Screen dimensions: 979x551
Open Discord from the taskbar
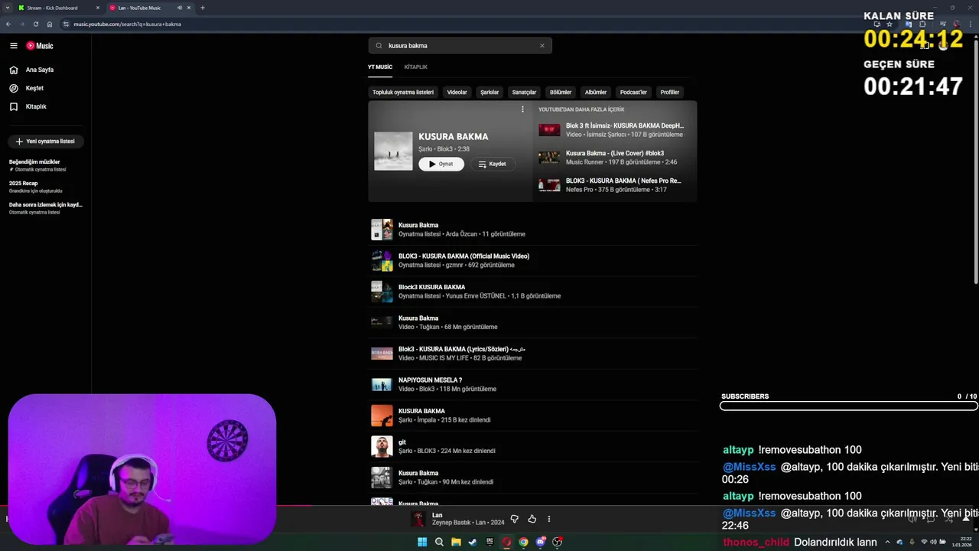click(541, 542)
